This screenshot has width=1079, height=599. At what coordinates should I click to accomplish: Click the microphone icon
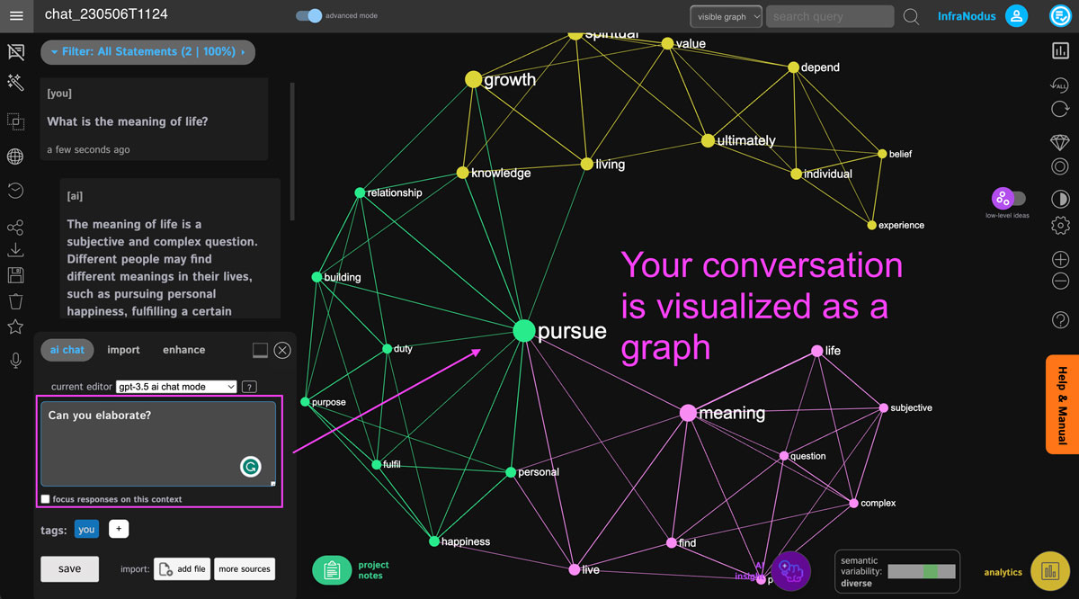(15, 361)
